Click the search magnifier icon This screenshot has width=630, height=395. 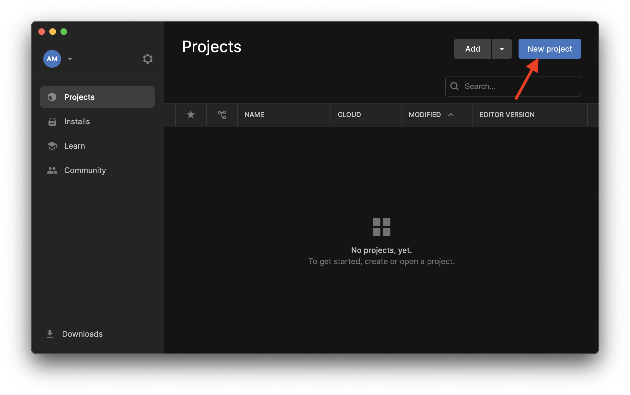(454, 86)
